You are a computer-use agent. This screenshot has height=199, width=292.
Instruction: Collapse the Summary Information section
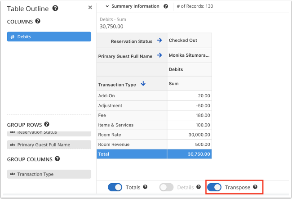coord(107,6)
